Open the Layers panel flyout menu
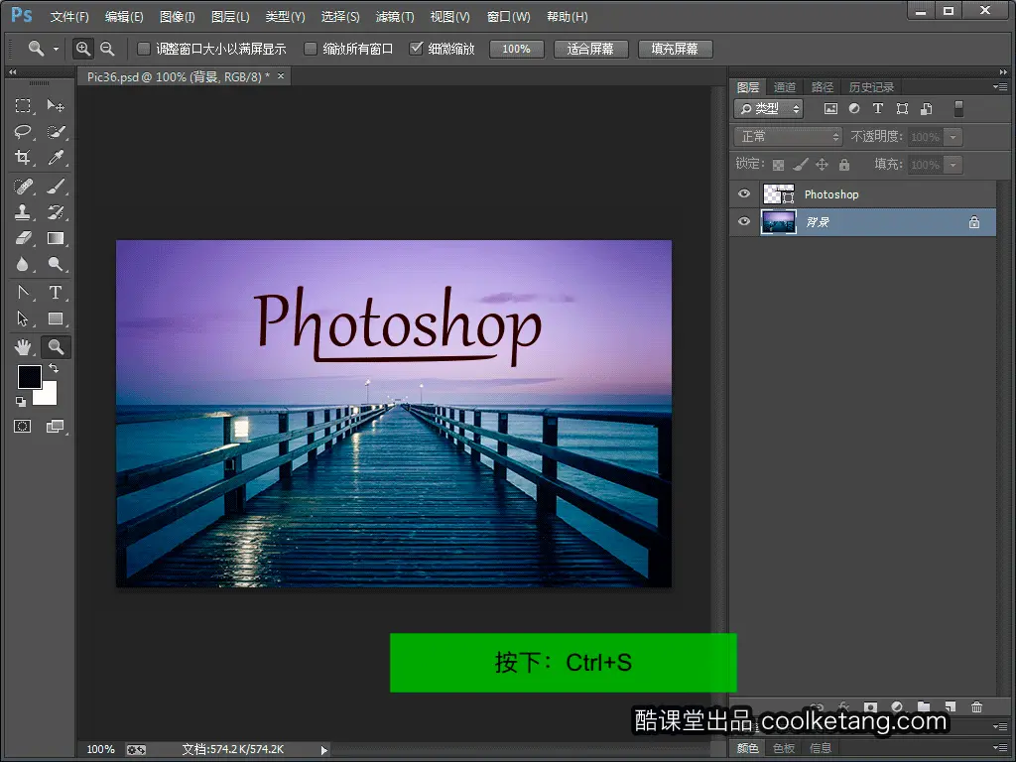Screen dimensions: 1016x762 (x=1000, y=87)
